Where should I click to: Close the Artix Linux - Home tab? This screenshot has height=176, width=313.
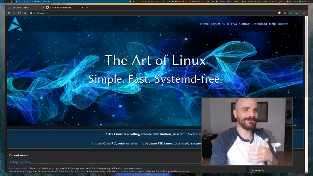(x=43, y=8)
